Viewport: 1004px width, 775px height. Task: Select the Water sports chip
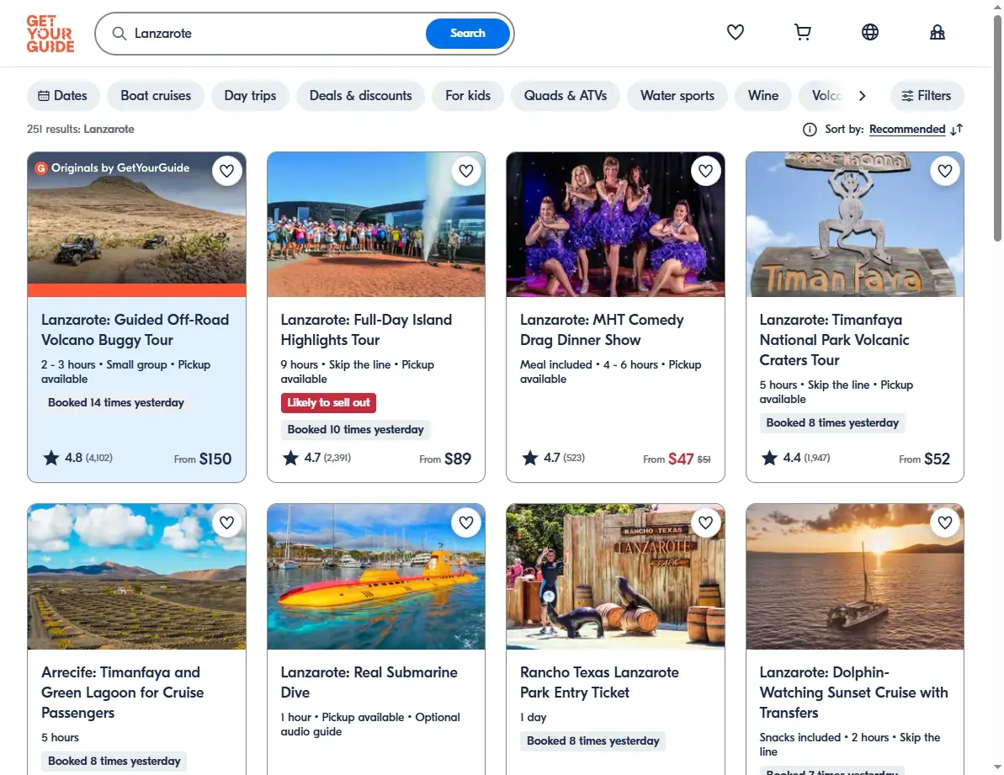pos(677,95)
